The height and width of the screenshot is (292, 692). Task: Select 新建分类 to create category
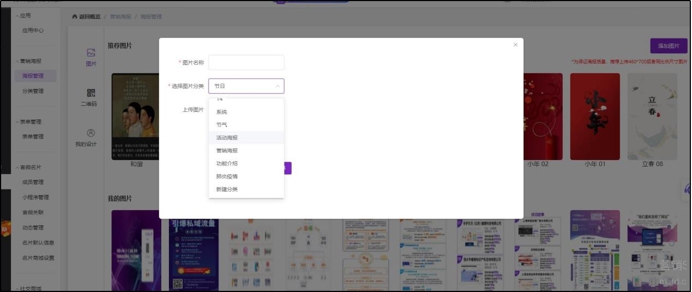227,189
